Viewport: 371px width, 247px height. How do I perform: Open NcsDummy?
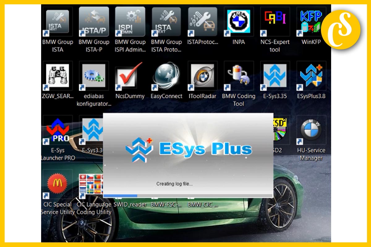point(130,76)
